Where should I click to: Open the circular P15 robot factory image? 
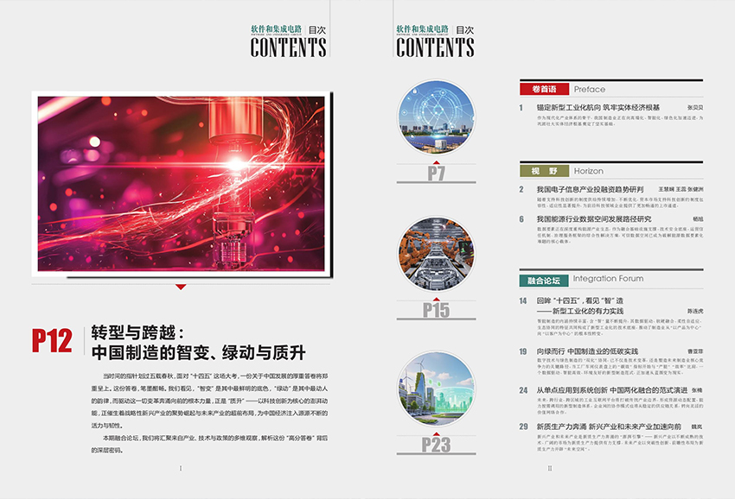coord(436,255)
